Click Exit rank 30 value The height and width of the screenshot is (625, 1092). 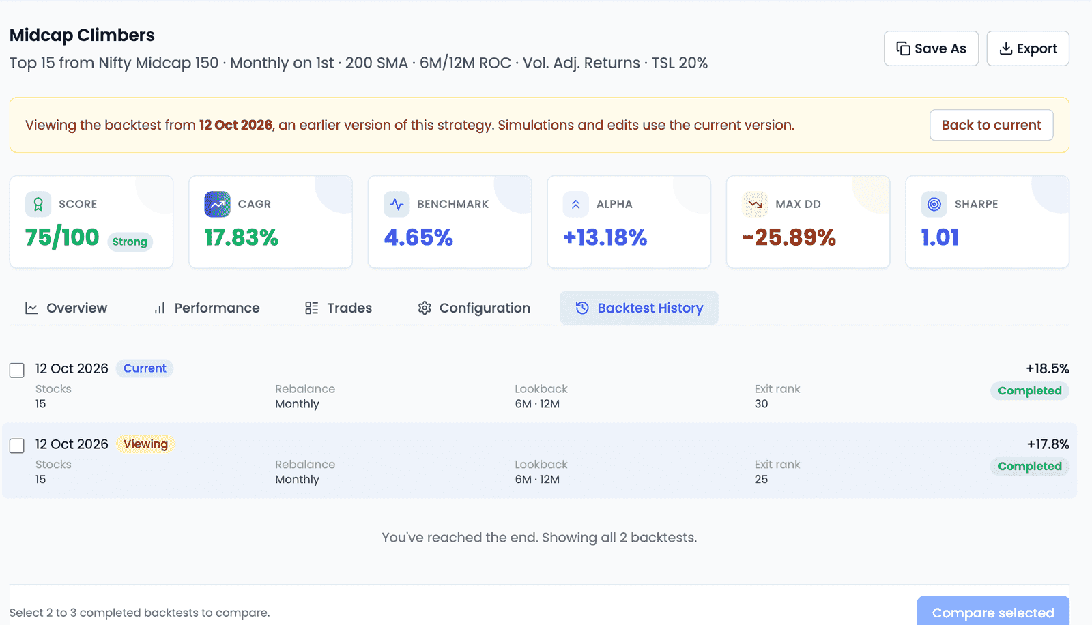point(761,404)
